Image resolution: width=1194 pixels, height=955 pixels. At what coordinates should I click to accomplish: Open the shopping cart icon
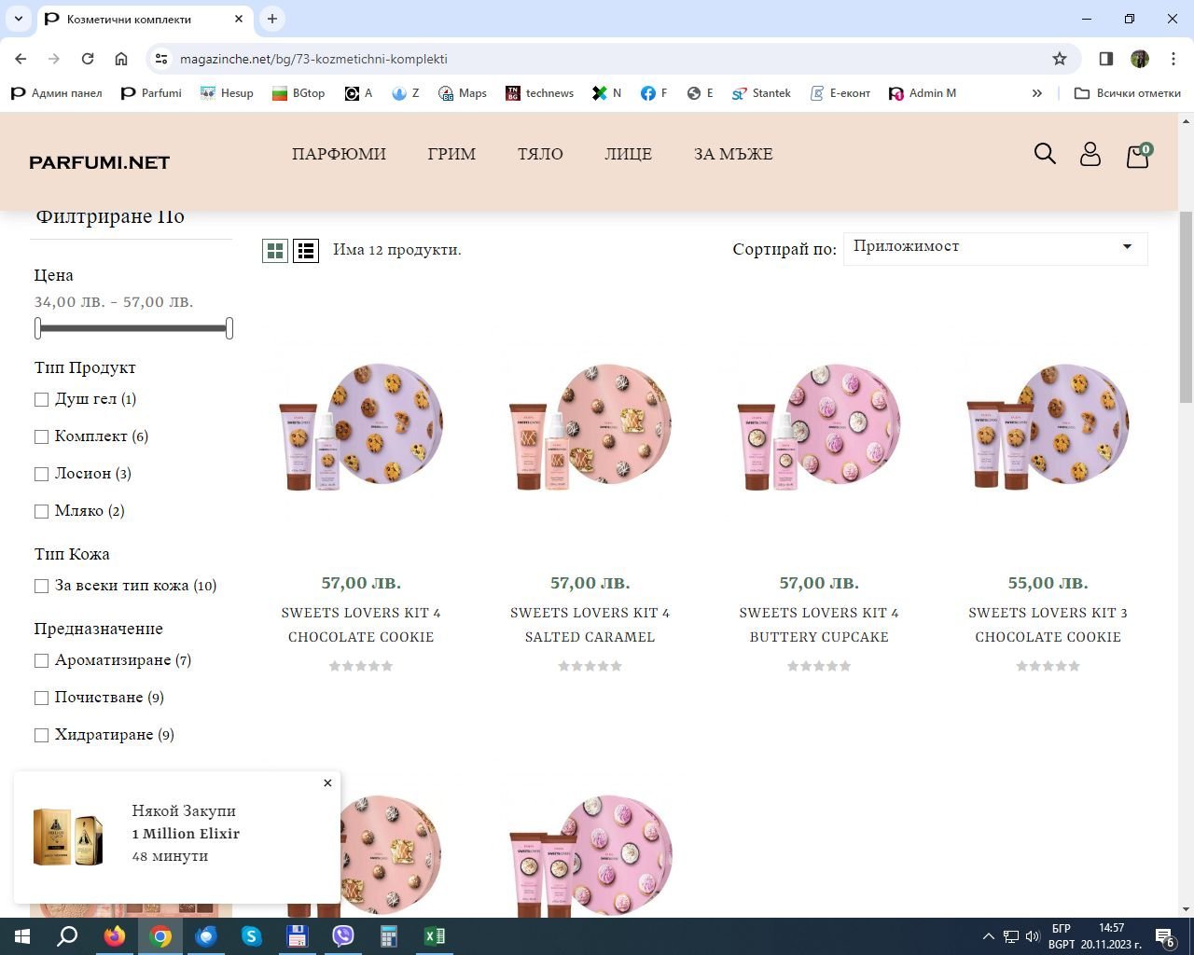(x=1138, y=155)
